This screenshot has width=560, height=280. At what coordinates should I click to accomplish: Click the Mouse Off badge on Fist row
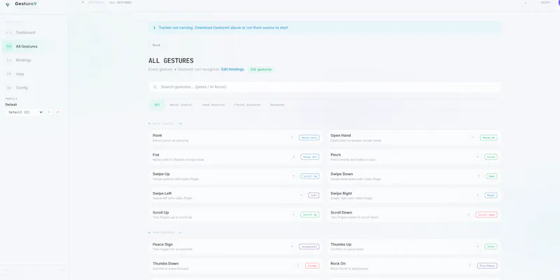(310, 156)
